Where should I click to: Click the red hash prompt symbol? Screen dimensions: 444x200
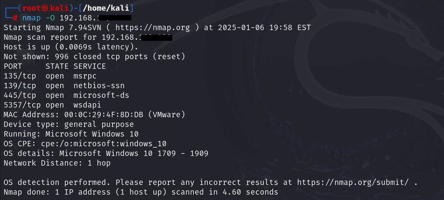tap(15, 18)
